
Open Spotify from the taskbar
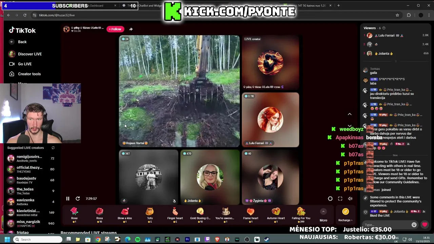pyautogui.click(x=138, y=240)
